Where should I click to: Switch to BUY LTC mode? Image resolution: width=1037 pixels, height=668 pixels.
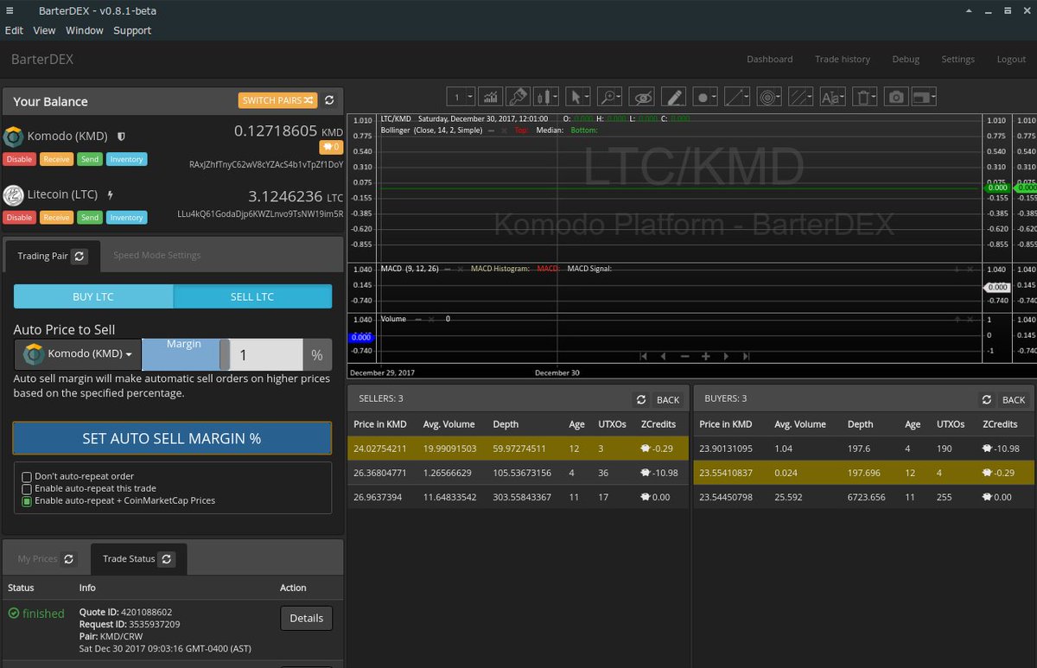pos(93,296)
